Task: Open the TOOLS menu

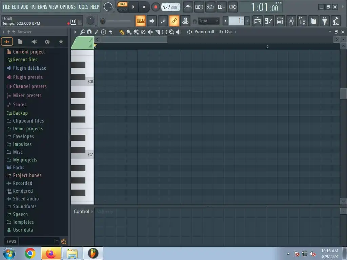Action: [x=83, y=7]
